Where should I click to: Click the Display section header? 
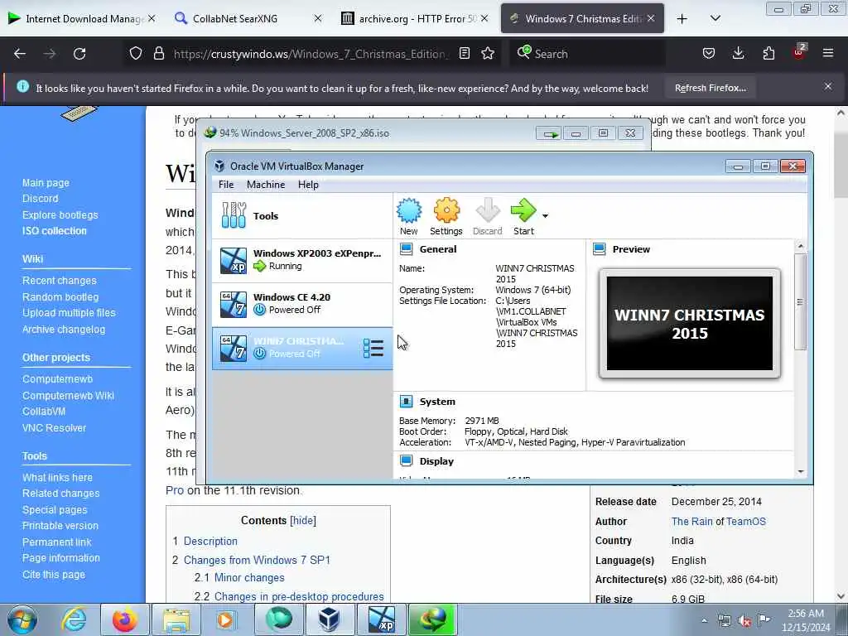click(436, 461)
